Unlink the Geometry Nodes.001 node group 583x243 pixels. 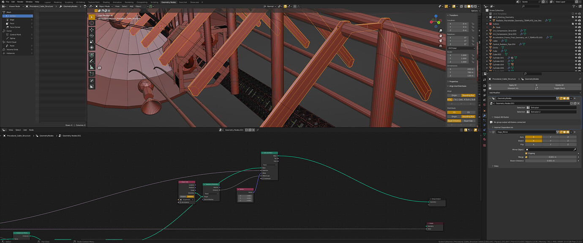click(579, 103)
